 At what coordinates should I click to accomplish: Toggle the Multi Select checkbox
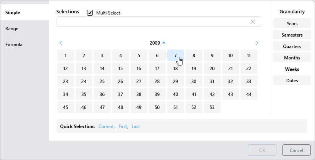tap(90, 13)
